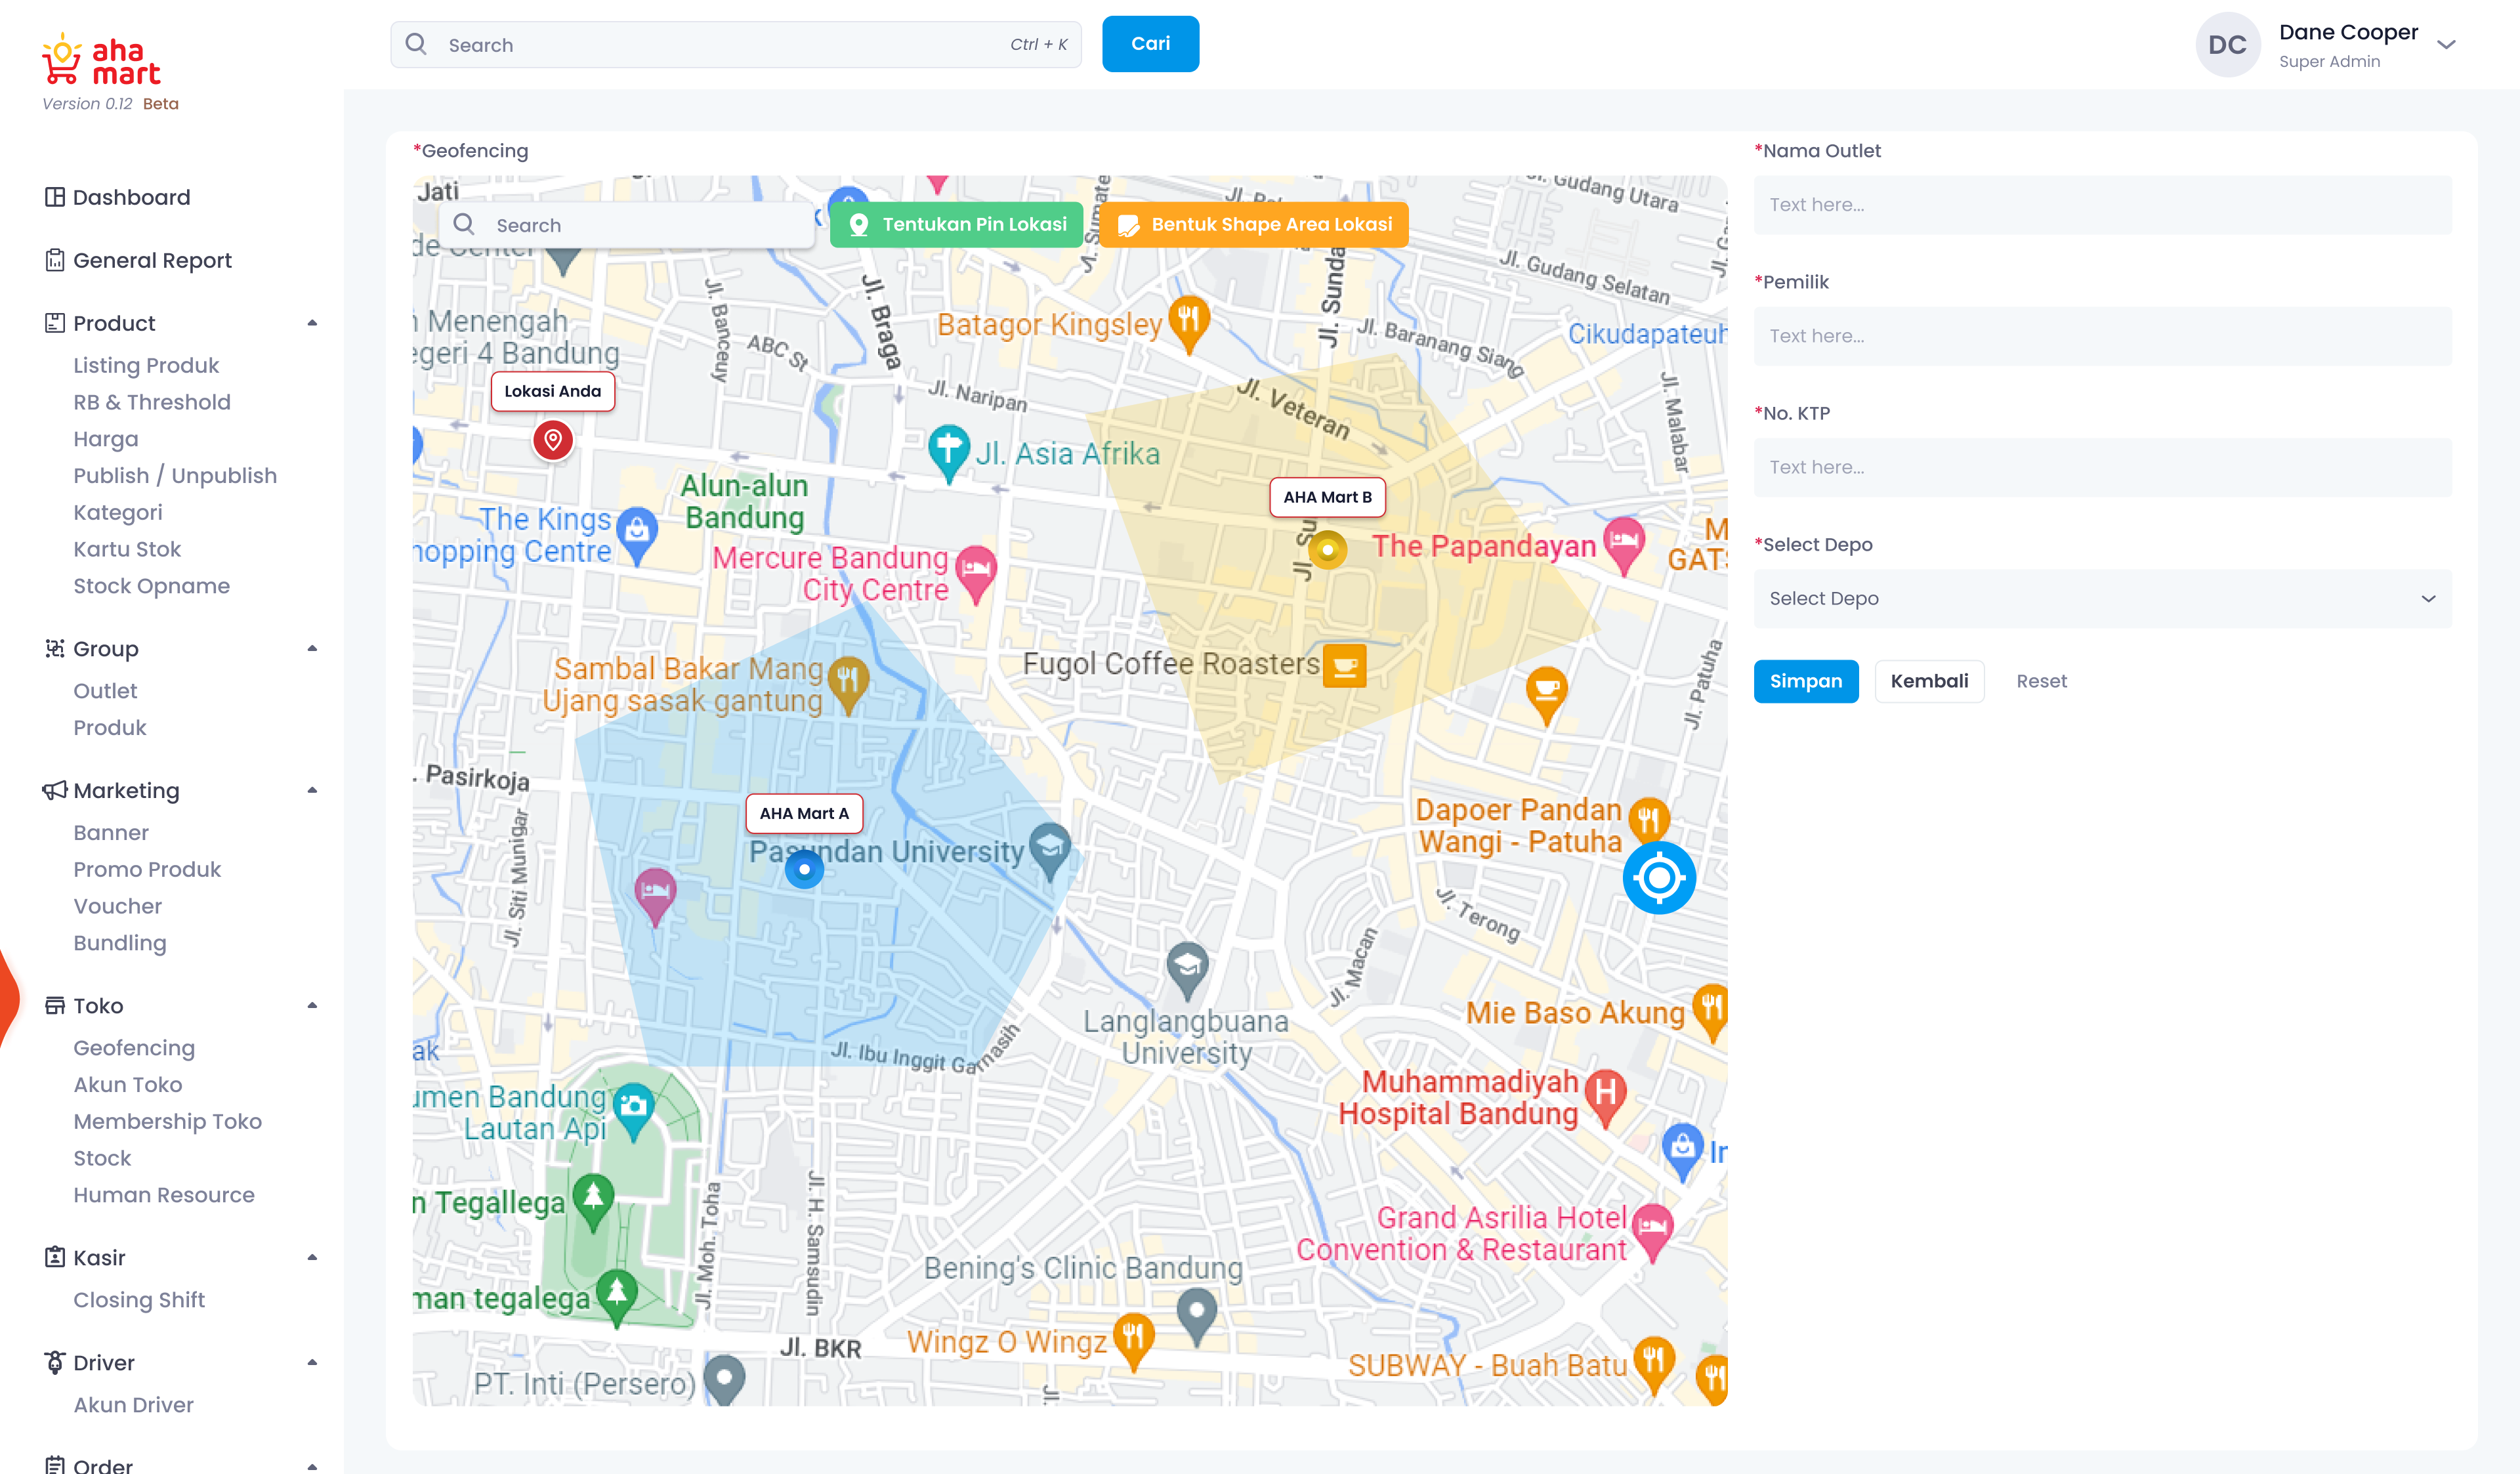The width and height of the screenshot is (2520, 1474).
Task: Click the blue AHA Mart A location dot
Action: click(x=804, y=869)
